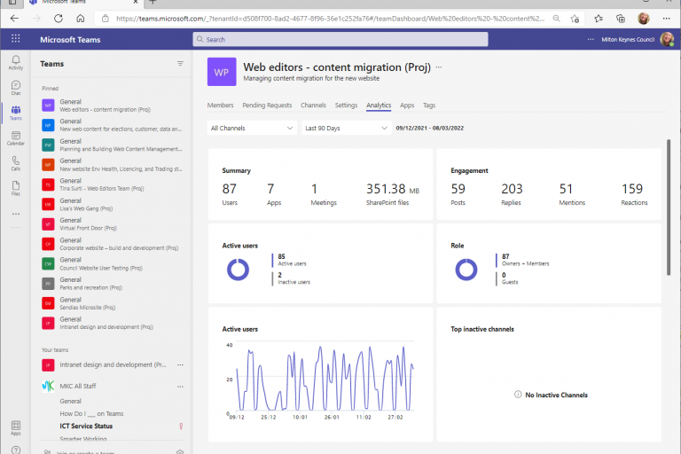Image resolution: width=681 pixels, height=454 pixels.
Task: Open Planning and Building Web Content channel
Action: coord(112,145)
